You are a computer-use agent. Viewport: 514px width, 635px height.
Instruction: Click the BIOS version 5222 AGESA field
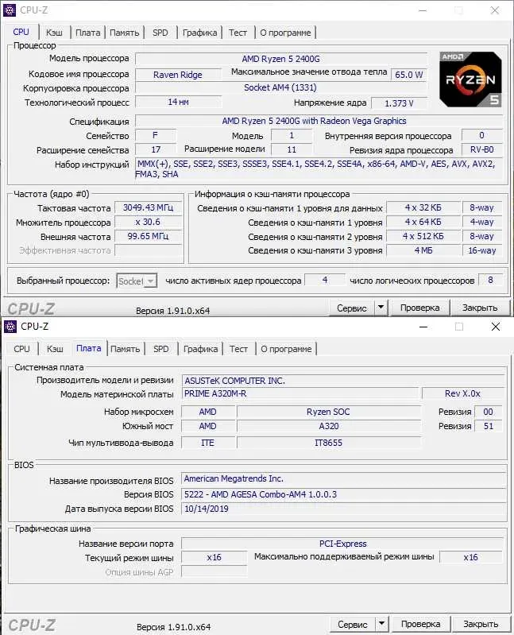point(343,494)
